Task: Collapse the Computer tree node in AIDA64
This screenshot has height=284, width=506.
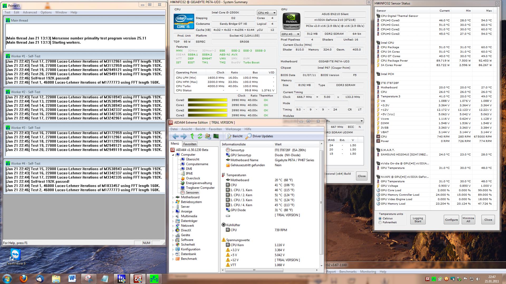Action: pyautogui.click(x=173, y=155)
